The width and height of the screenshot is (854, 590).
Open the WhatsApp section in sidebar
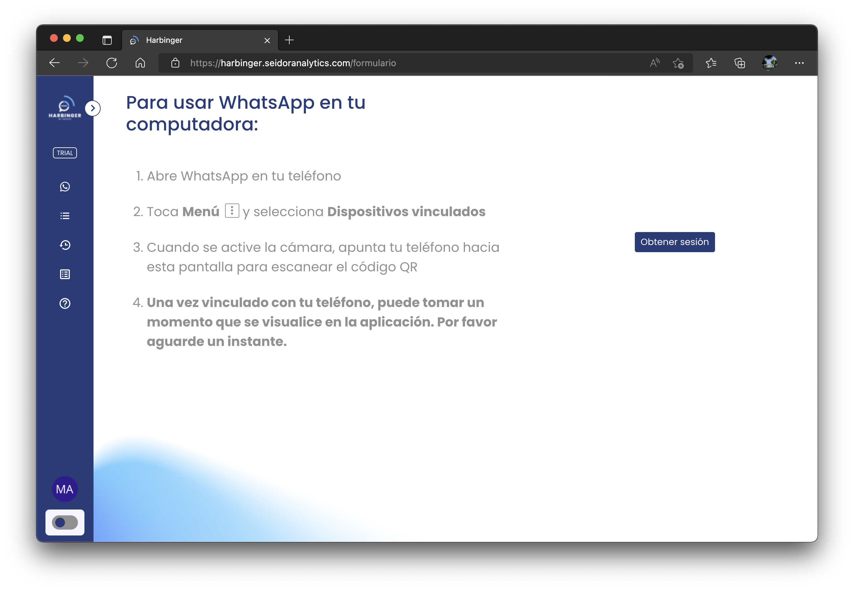(x=65, y=187)
